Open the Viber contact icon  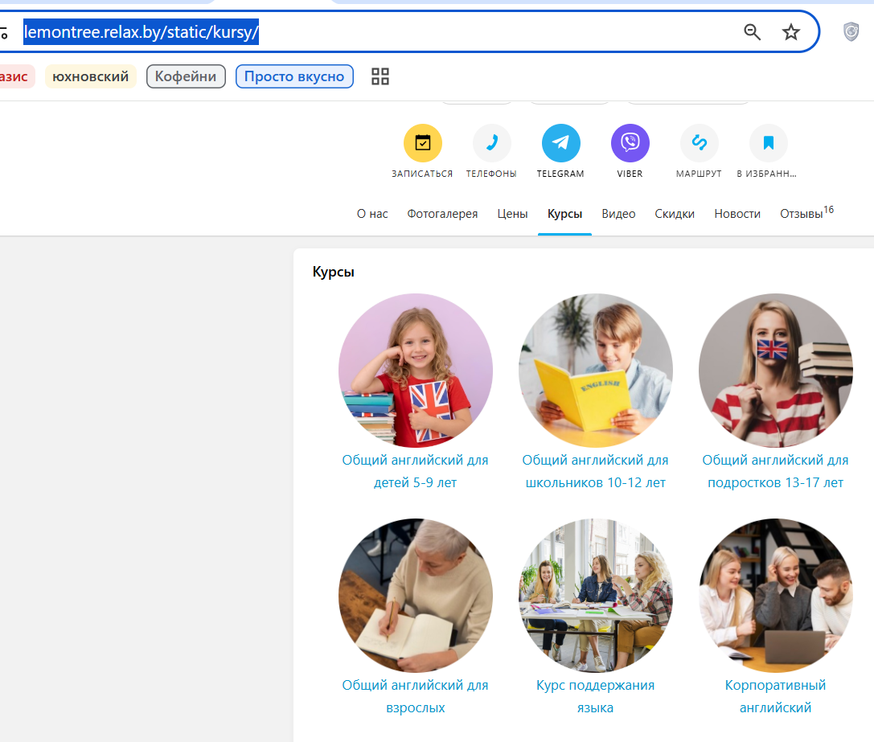(630, 143)
